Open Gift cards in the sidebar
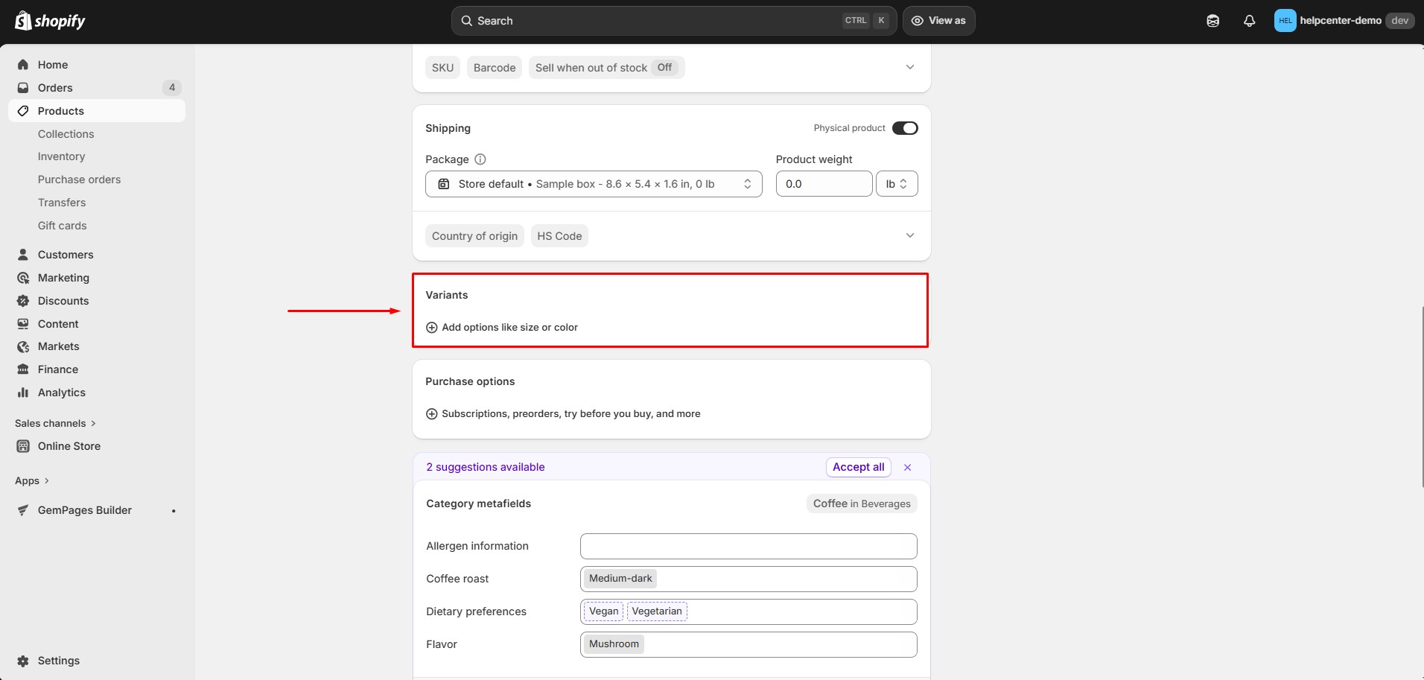The width and height of the screenshot is (1424, 680). (x=62, y=225)
